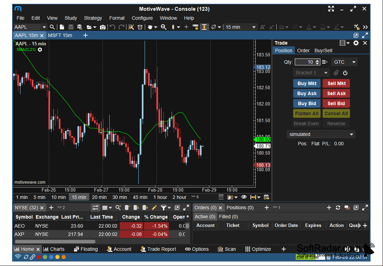Click the pencil edit icon in watchlist toolbar
This screenshot has width=383, height=266.
pos(154,208)
